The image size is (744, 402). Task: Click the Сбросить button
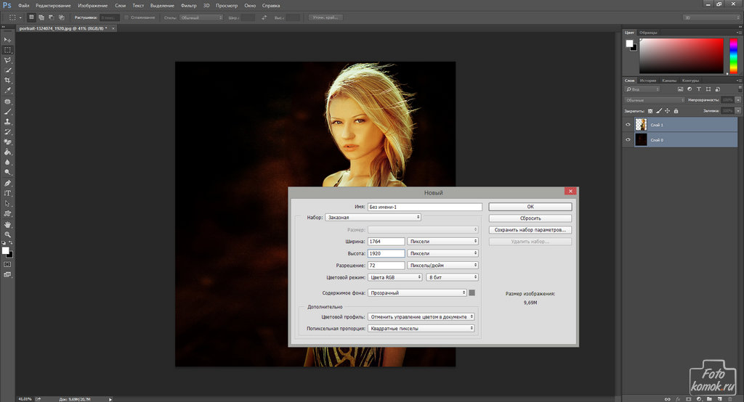[530, 218]
